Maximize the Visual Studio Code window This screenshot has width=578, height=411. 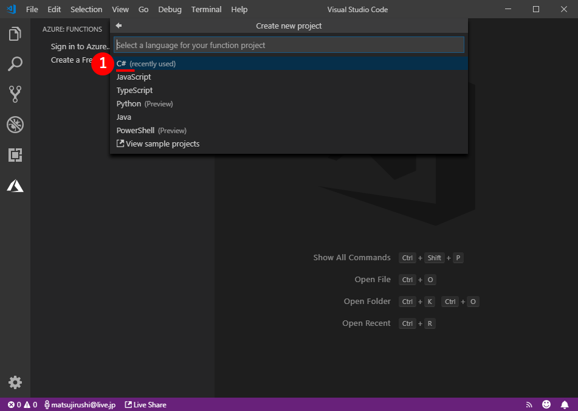click(x=536, y=9)
